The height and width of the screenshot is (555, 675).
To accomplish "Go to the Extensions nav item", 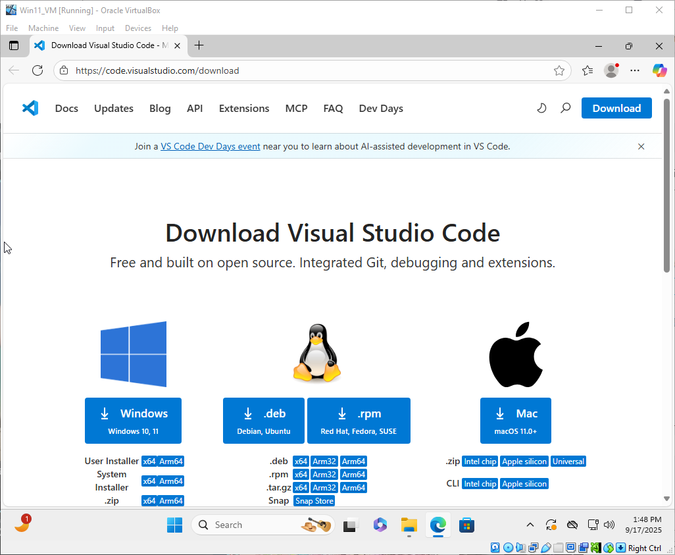I will 244,109.
